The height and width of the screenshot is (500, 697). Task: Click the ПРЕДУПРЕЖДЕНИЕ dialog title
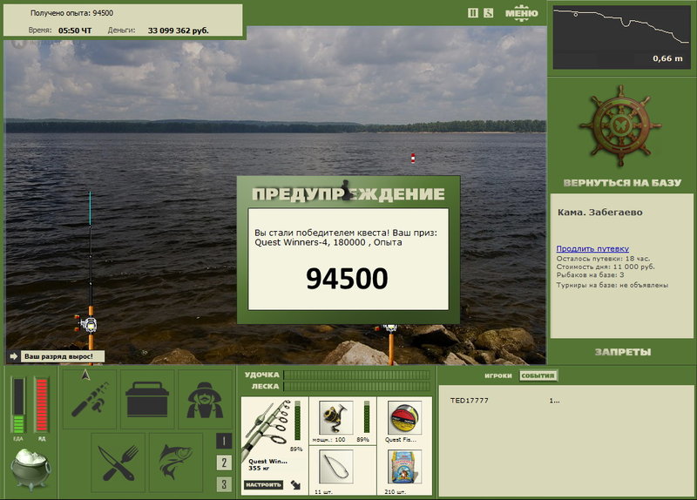(x=348, y=194)
